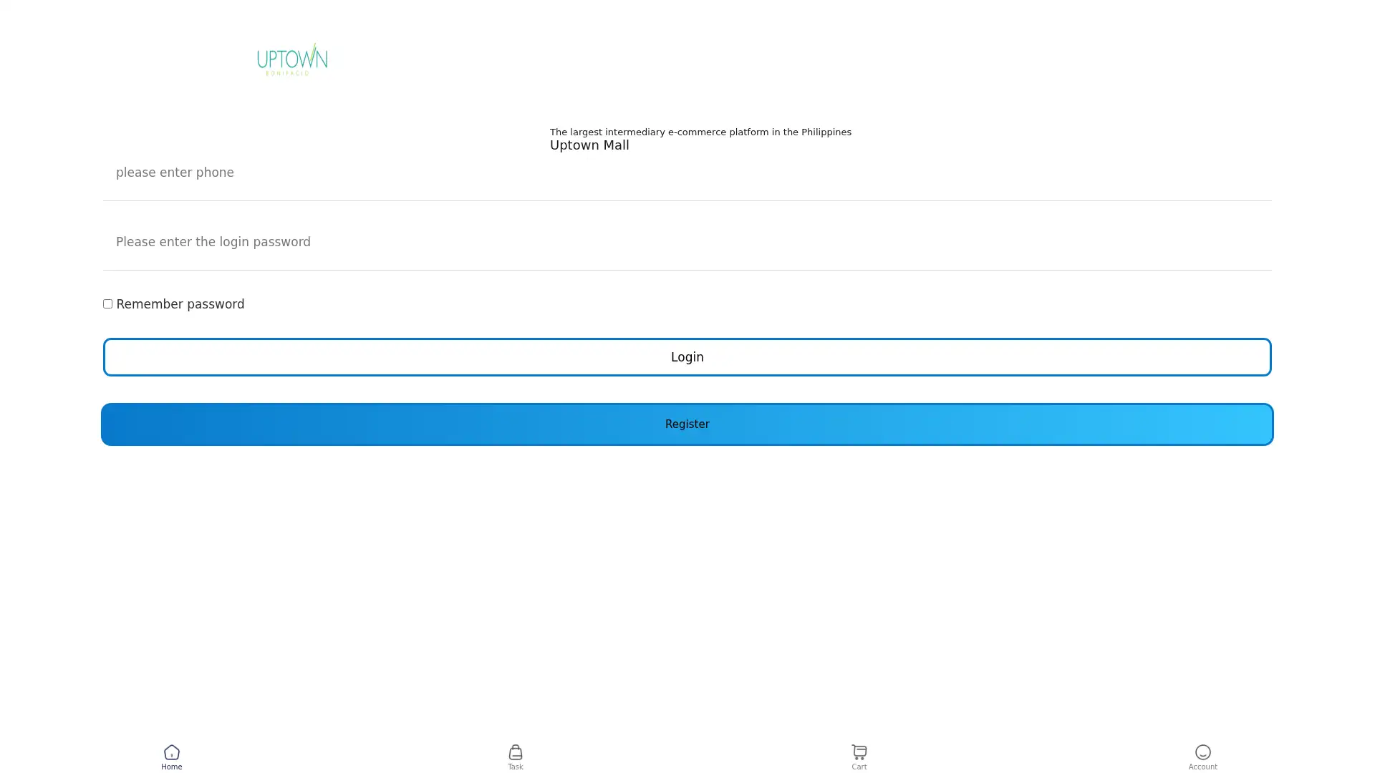
Task: Select the smiley face Account symbol
Action: pos(1202,752)
